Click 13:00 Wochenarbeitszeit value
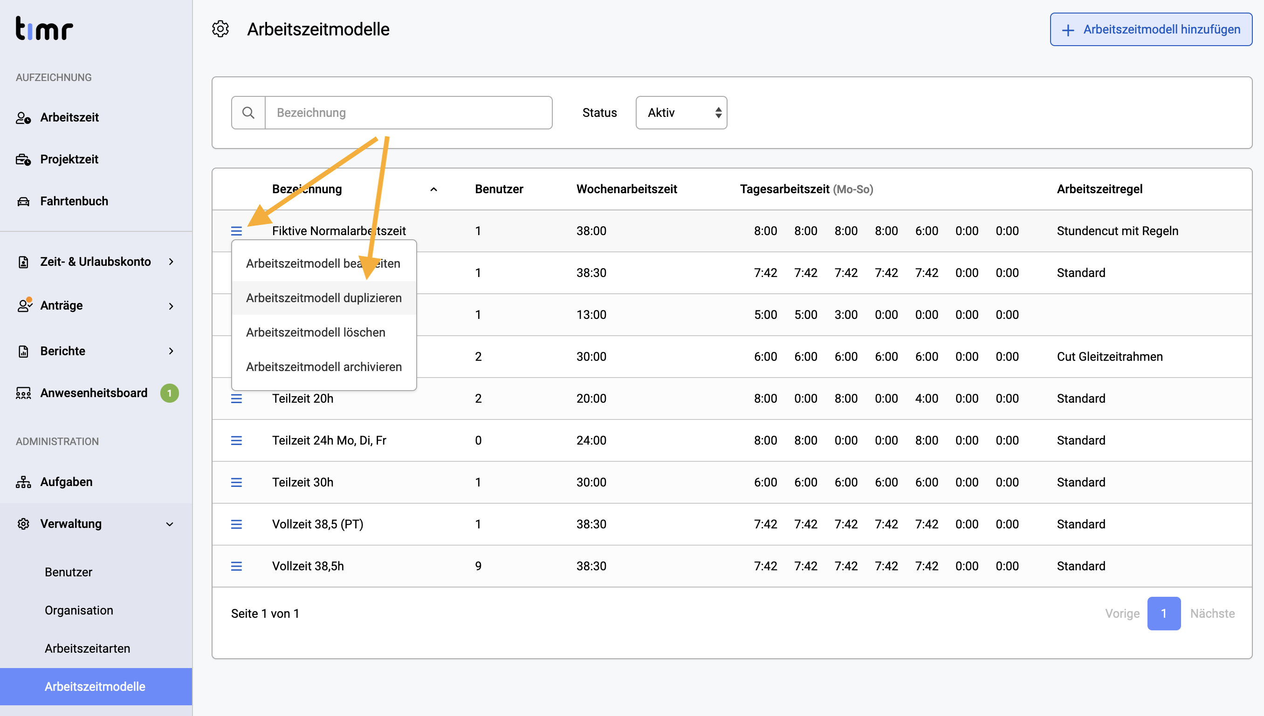This screenshot has width=1264, height=716. click(x=591, y=315)
